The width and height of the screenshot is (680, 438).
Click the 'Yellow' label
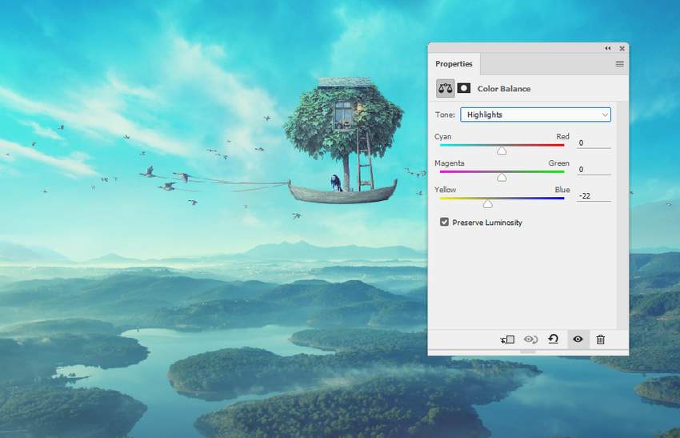(446, 190)
